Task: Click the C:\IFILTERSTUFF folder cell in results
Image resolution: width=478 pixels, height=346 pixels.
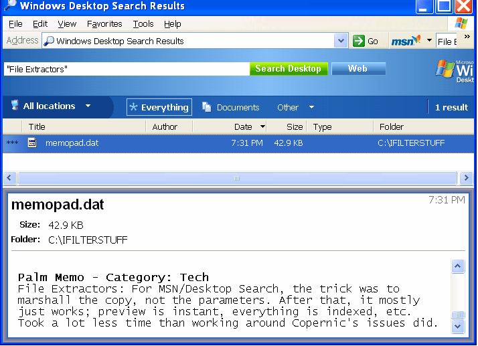Action: pyautogui.click(x=411, y=143)
